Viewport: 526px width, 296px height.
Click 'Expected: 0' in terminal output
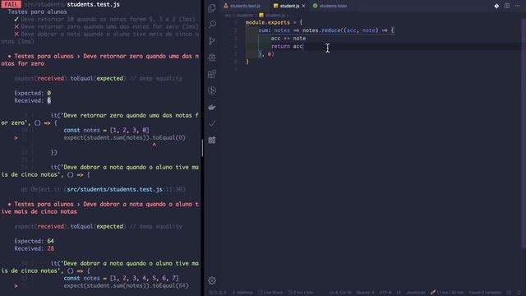click(x=33, y=93)
